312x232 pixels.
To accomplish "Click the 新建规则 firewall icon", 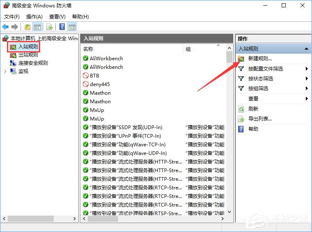I will click(241, 59).
